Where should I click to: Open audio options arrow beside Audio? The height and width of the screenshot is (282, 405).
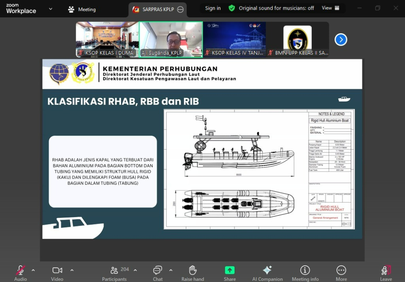point(33,270)
